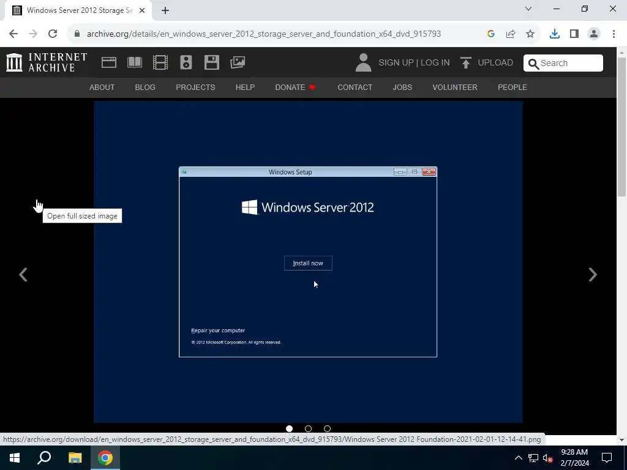Close the Windows Server 2012 Storage tab
Image resolution: width=627 pixels, height=470 pixels.
pos(142,11)
